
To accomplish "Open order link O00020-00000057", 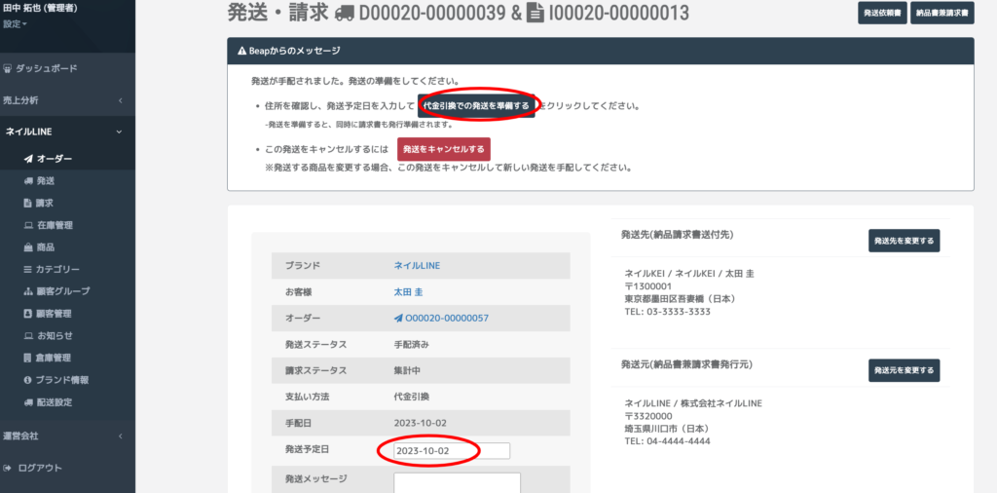I will [x=446, y=318].
